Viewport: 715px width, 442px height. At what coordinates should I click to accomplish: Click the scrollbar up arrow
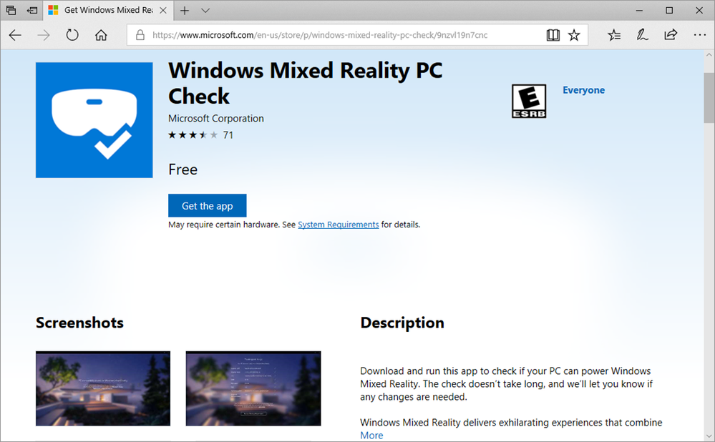[x=709, y=54]
